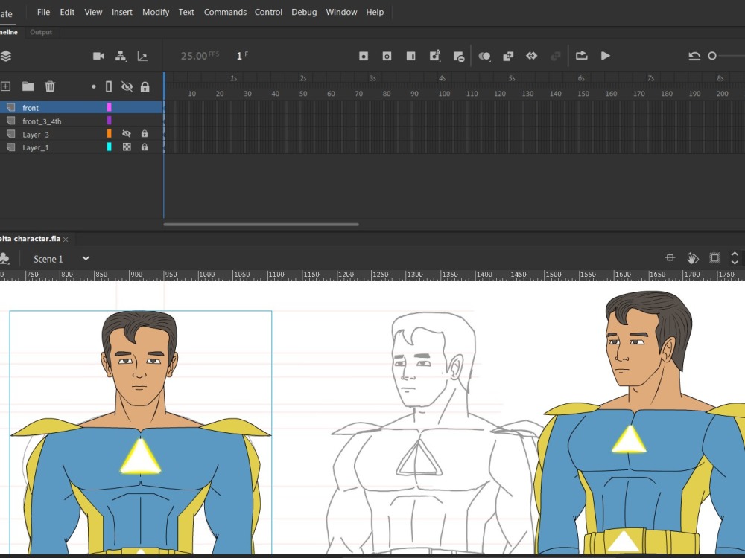Image resolution: width=745 pixels, height=558 pixels.
Task: Open the Scene 1 dropdown
Action: [86, 259]
